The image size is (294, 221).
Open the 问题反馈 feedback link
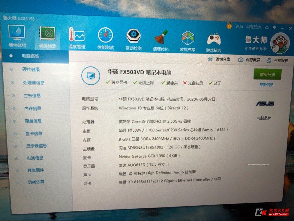point(253,27)
